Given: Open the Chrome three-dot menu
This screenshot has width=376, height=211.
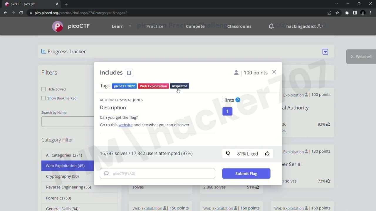Looking at the screenshot, I should pyautogui.click(x=371, y=13).
